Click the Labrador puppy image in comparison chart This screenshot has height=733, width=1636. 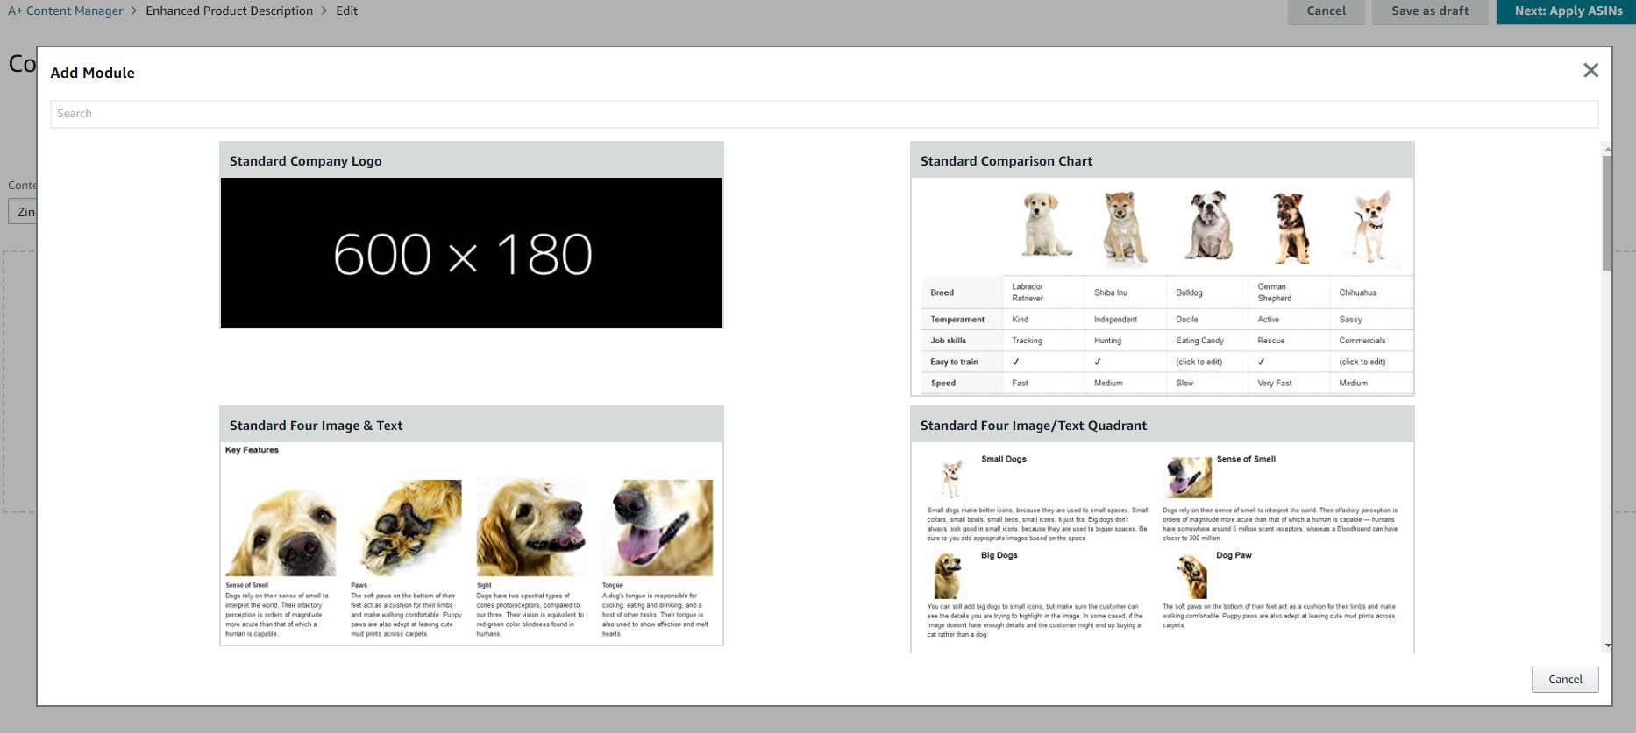coord(1046,225)
